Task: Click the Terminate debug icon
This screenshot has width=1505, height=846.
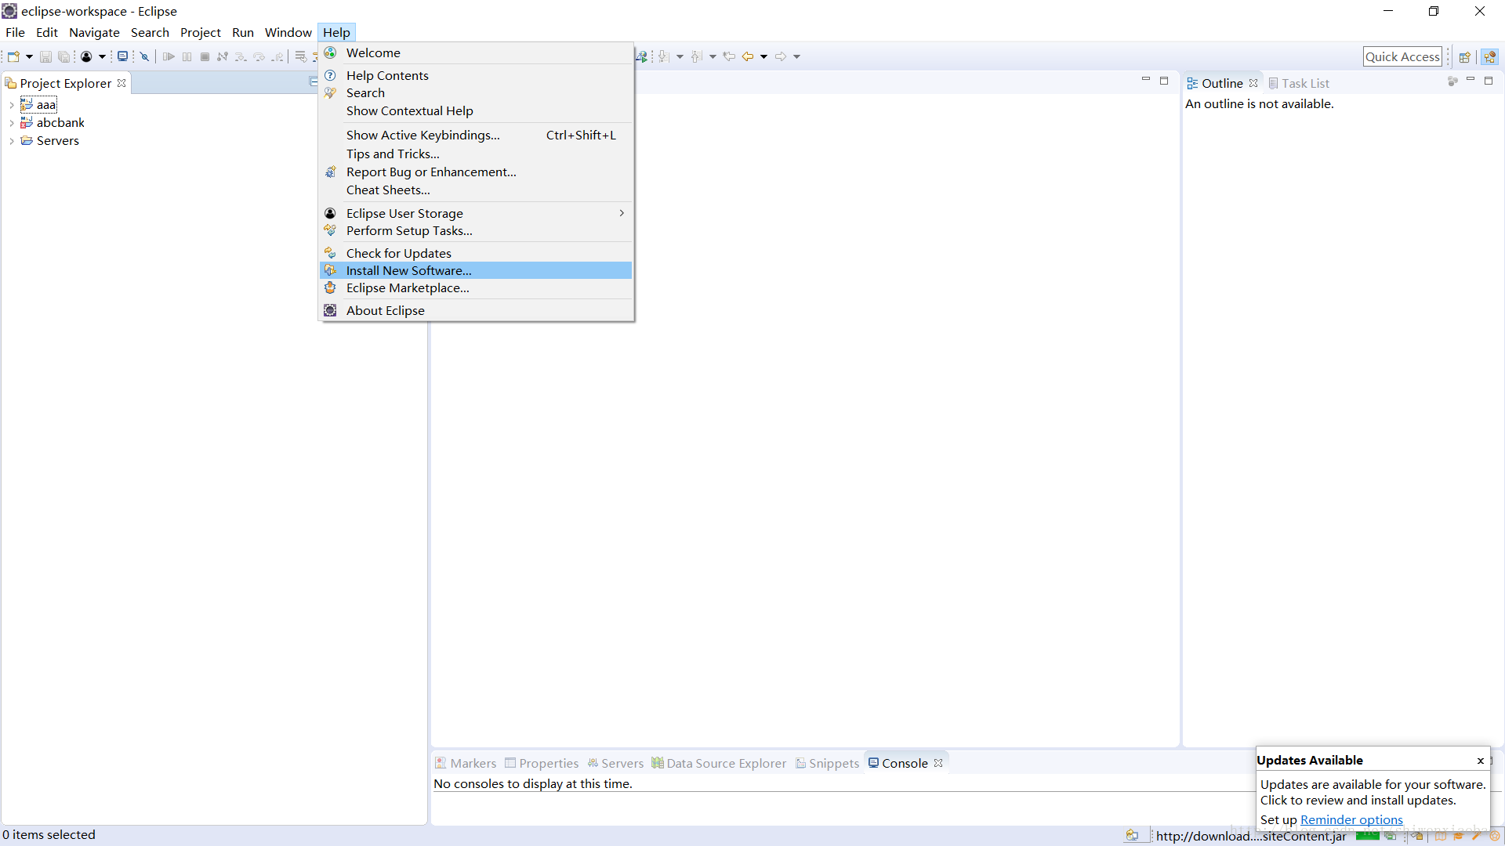Action: click(205, 56)
